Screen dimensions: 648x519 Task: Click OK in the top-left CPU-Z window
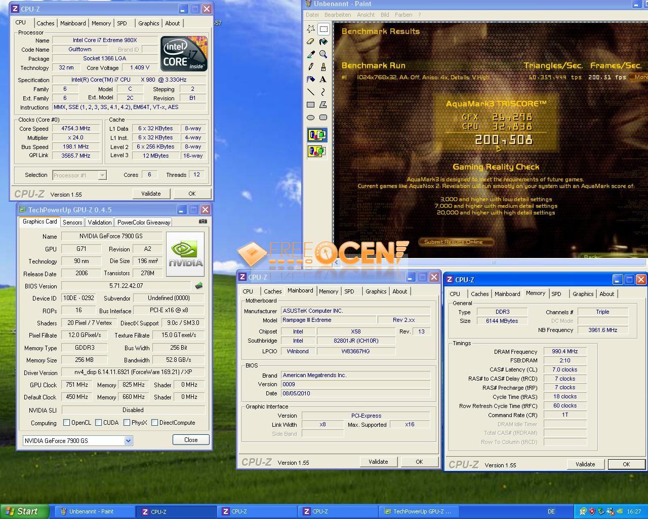click(x=192, y=194)
